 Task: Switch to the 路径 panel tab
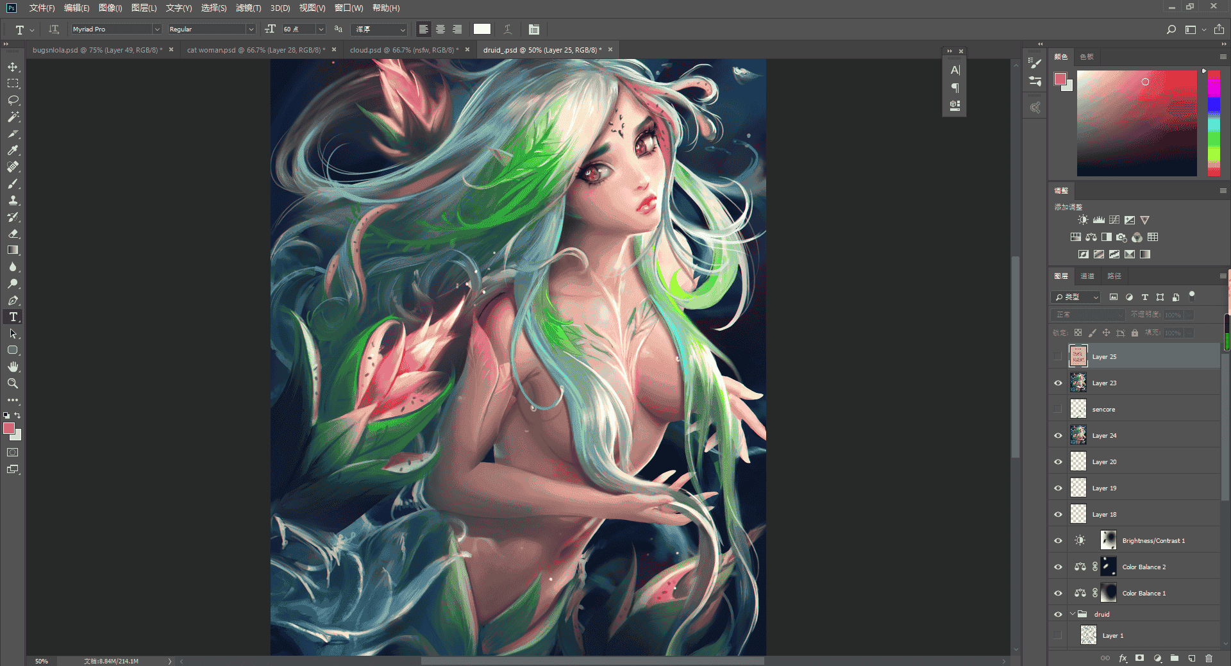tap(1114, 276)
